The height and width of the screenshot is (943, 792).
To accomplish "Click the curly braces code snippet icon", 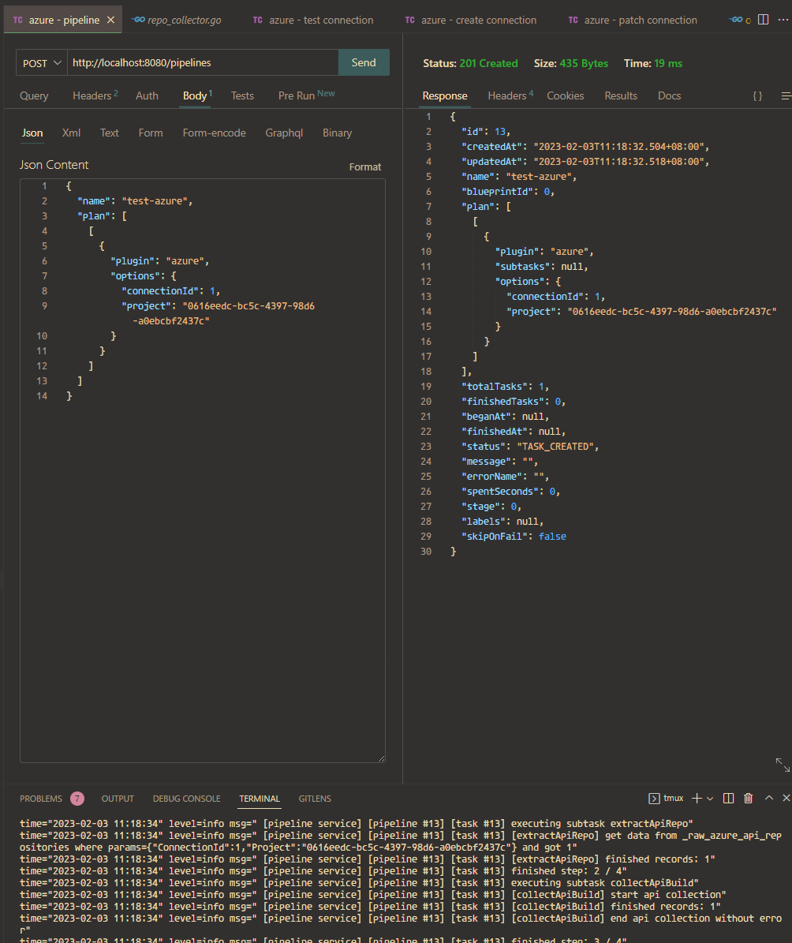I will [758, 95].
